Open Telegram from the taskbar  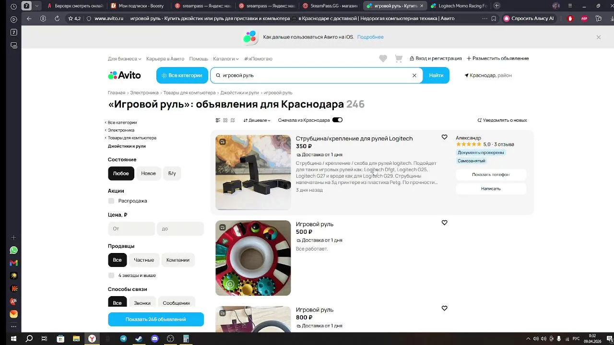tap(123, 339)
